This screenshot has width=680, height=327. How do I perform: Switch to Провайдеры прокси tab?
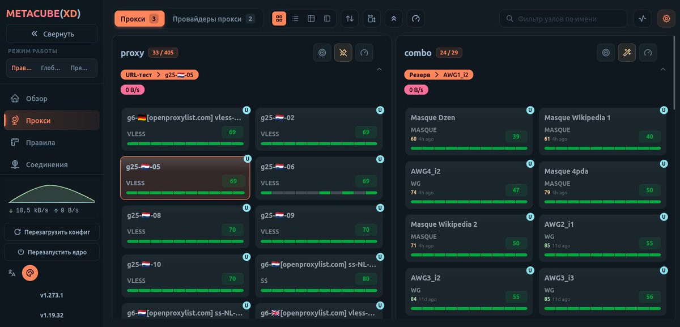[214, 19]
